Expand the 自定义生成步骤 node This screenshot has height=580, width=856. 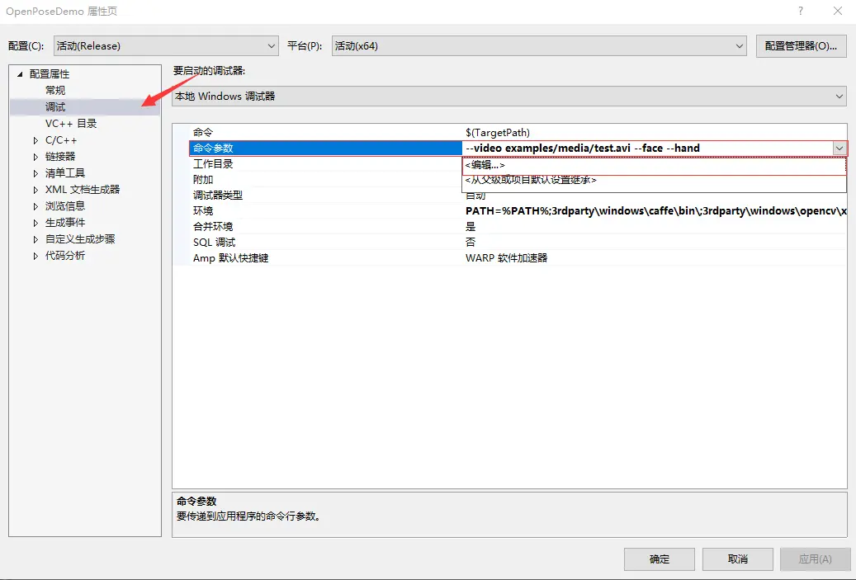click(x=35, y=239)
